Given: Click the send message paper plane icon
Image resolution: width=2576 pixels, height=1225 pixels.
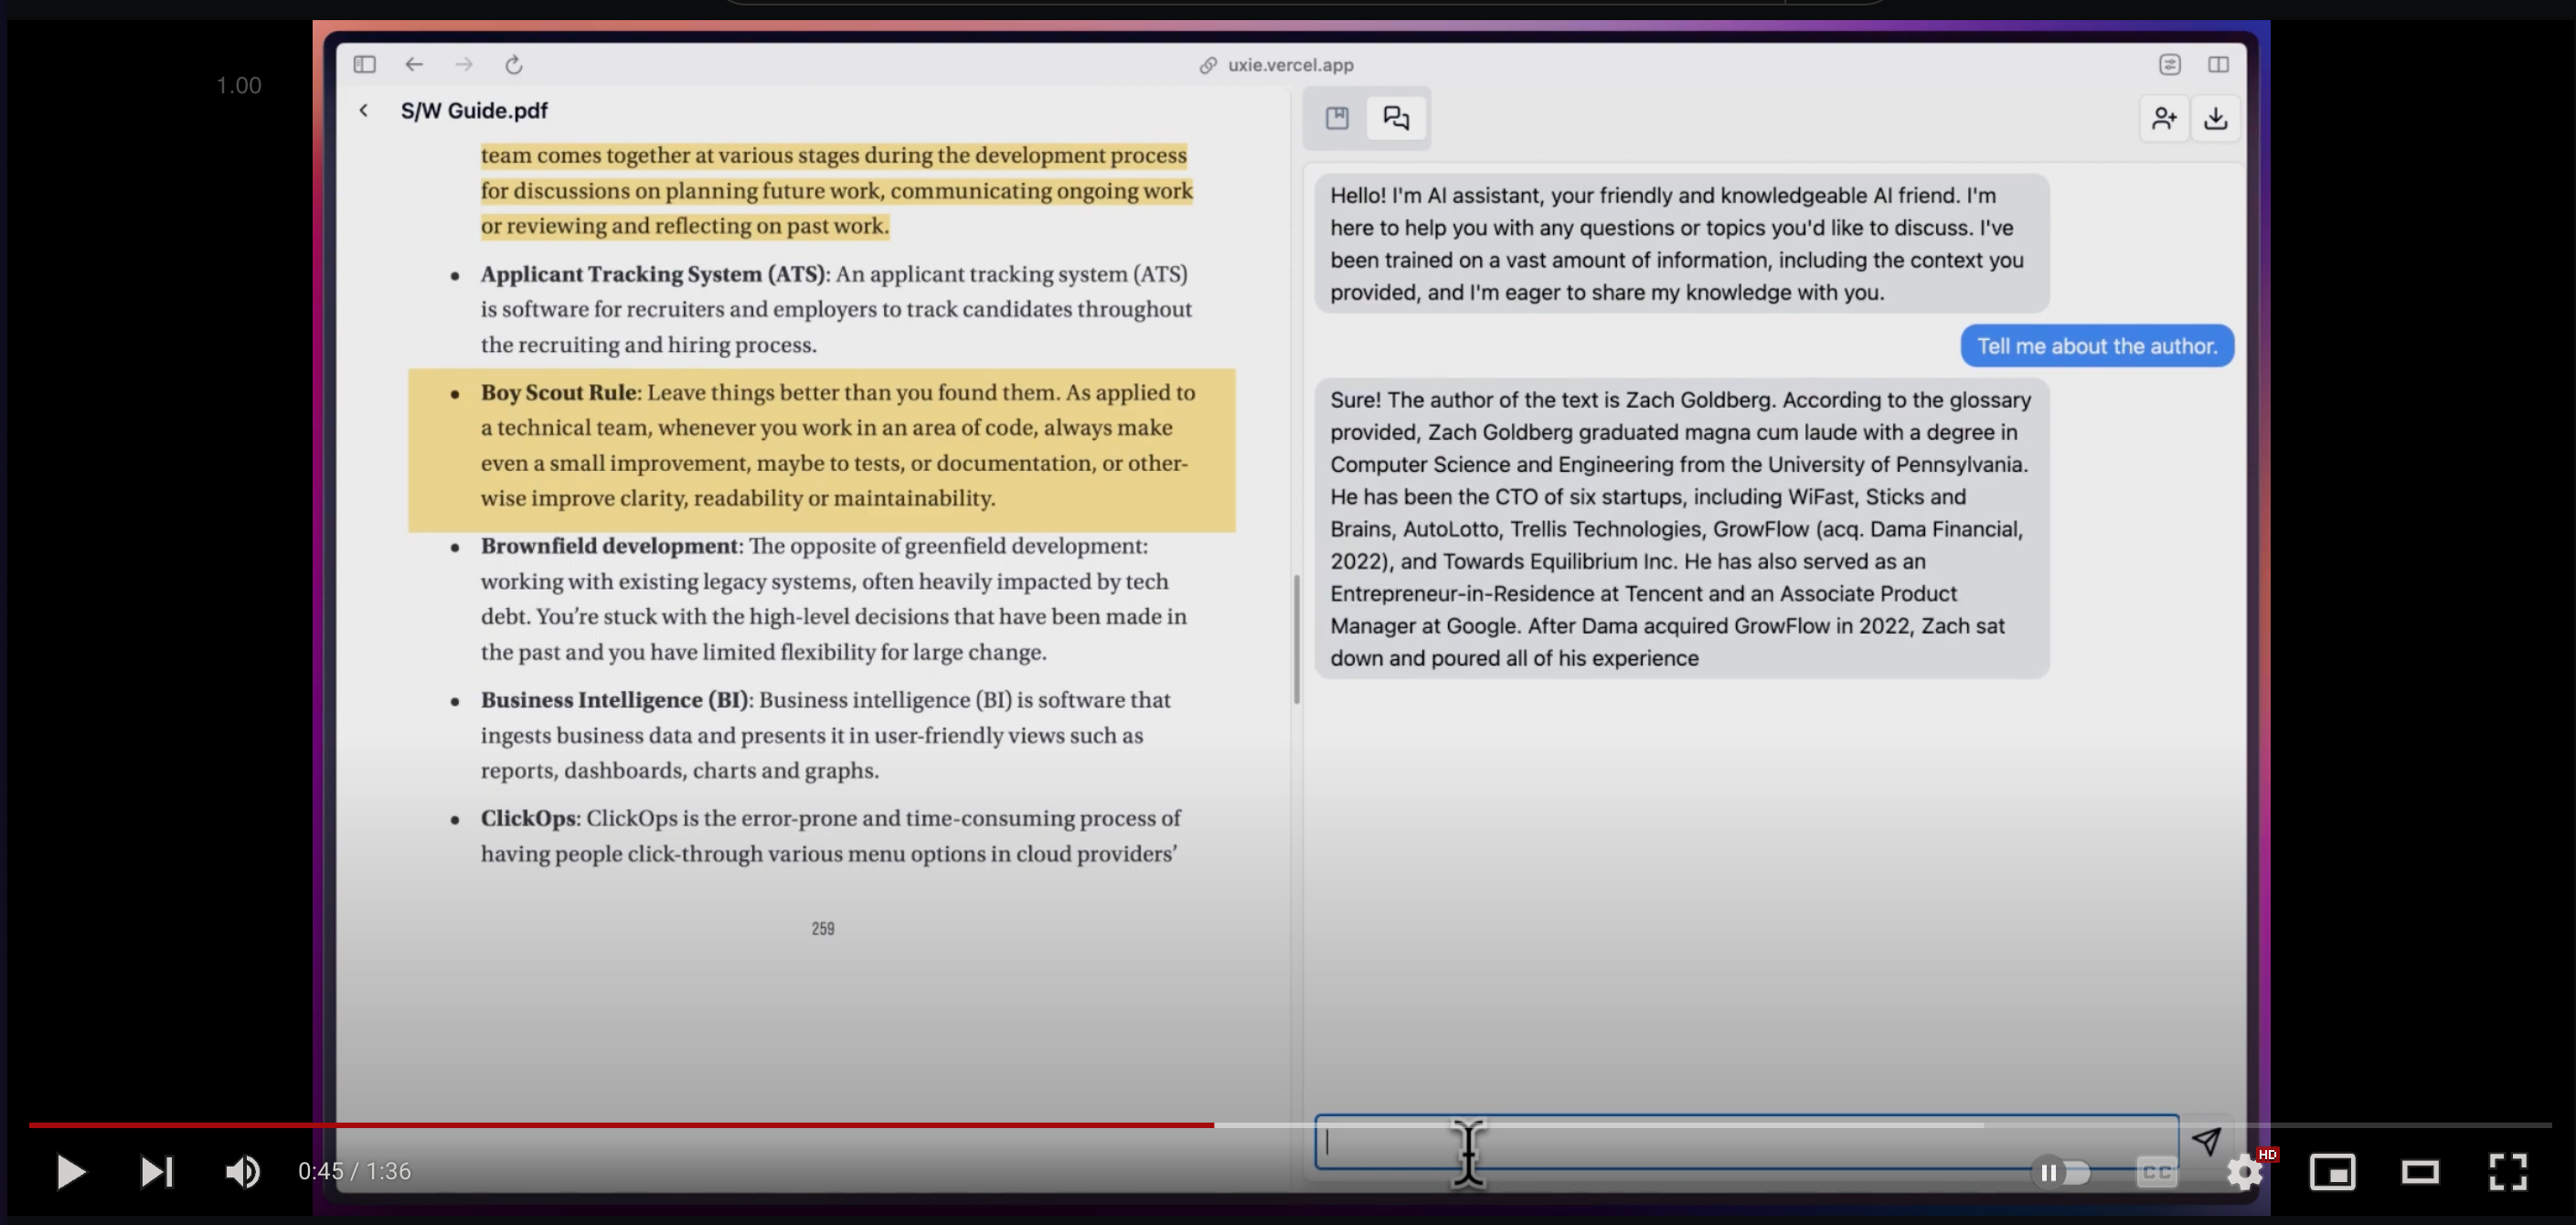Looking at the screenshot, I should [2206, 1141].
